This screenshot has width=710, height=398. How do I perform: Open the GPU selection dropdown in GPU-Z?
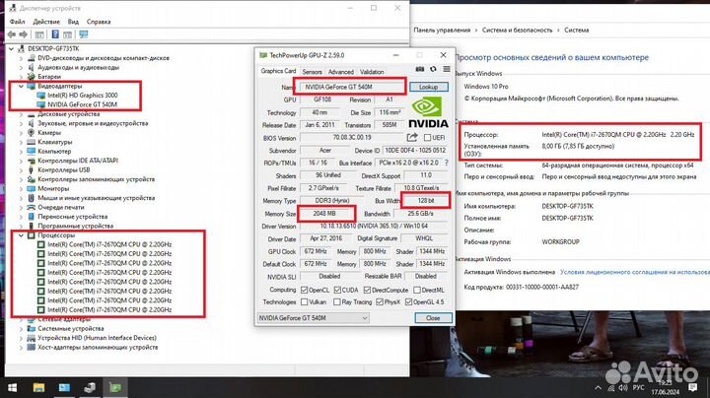[313, 318]
